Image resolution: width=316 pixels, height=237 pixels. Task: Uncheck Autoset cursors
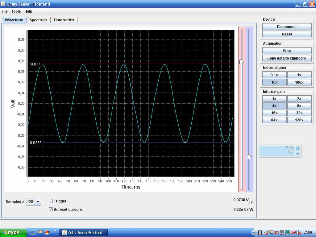coord(51,210)
